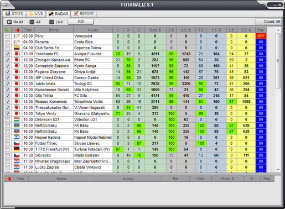Toggle the IN play cell for Yokohama FC
This screenshot has width=285, height=209.
[261, 54]
